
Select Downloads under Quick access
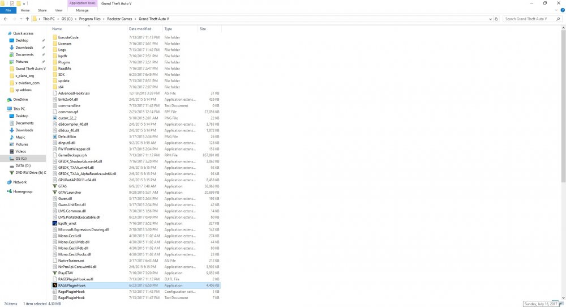(24, 48)
